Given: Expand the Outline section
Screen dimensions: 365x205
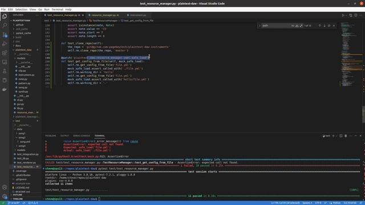Looking at the screenshot, I should click(x=18, y=195).
